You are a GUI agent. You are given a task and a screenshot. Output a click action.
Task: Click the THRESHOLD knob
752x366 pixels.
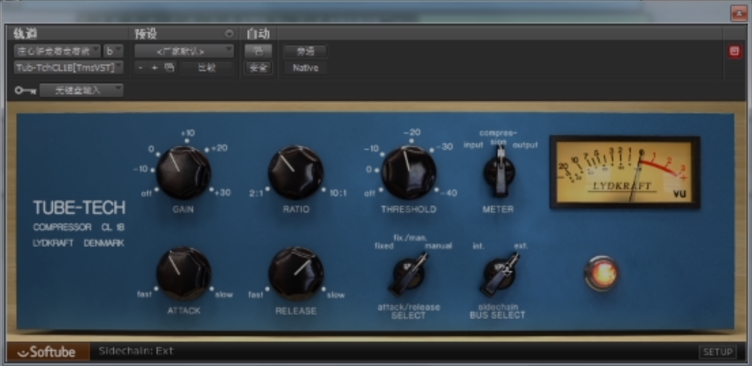[x=408, y=172]
